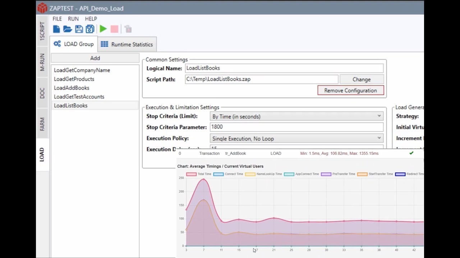This screenshot has height=258, width=460.
Task: Toggle the PreTransfer Time legend swatch
Action: tap(326, 174)
